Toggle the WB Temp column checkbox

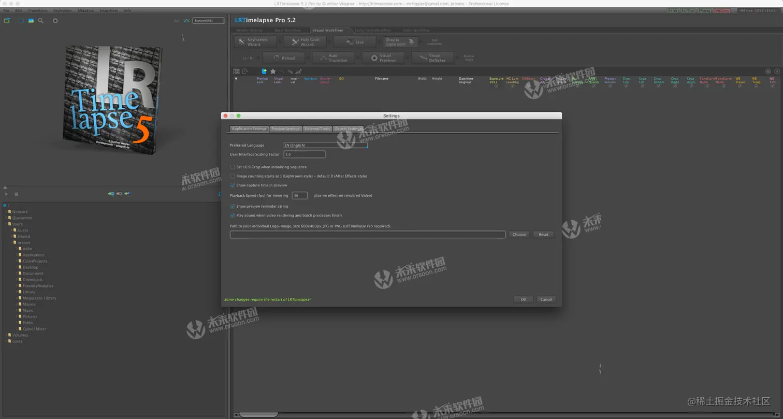pyautogui.click(x=756, y=86)
